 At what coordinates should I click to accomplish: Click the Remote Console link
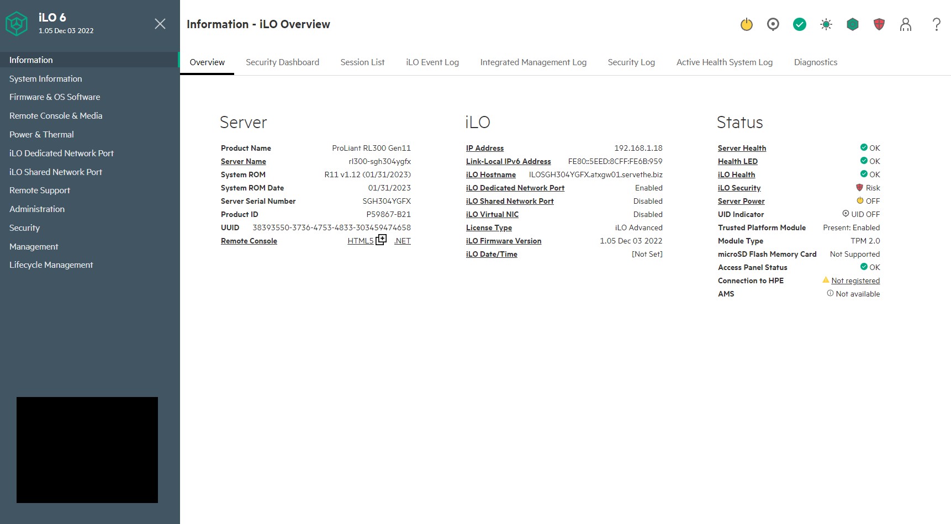(x=249, y=241)
